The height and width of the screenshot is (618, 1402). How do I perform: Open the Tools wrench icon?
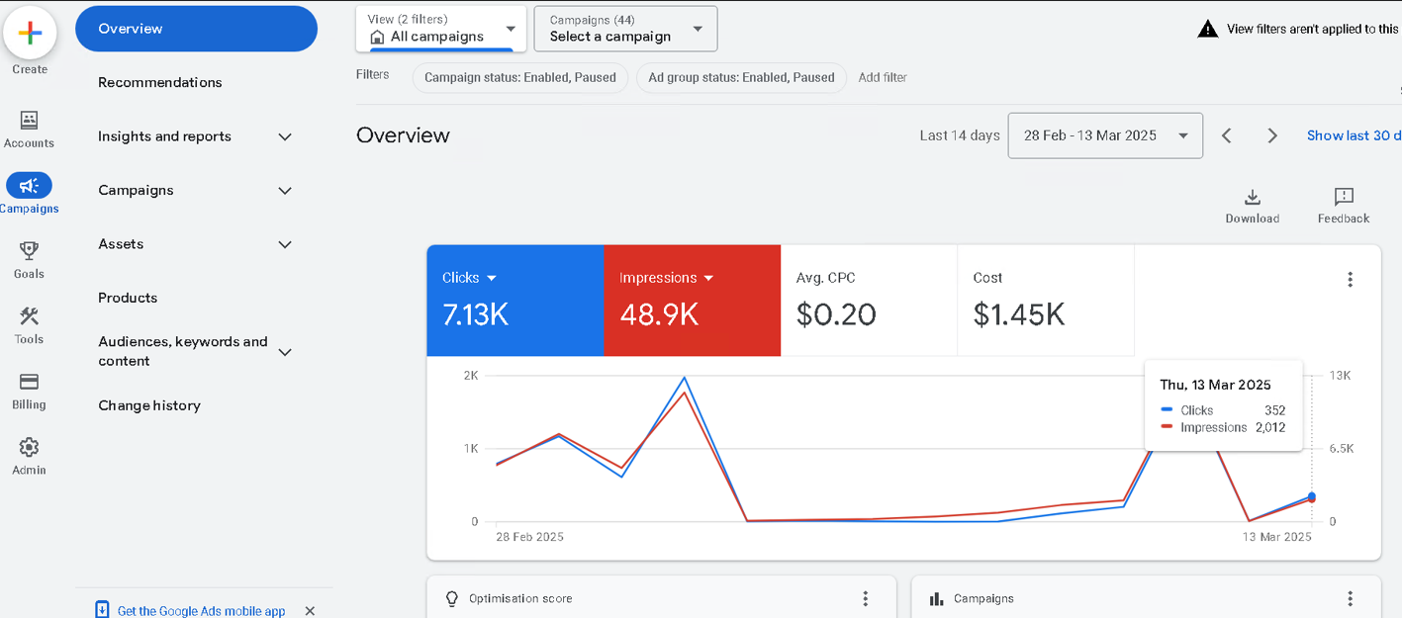29,316
